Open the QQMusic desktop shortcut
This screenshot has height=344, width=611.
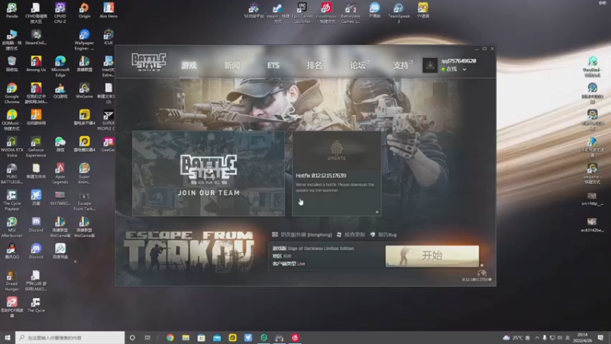click(11, 119)
